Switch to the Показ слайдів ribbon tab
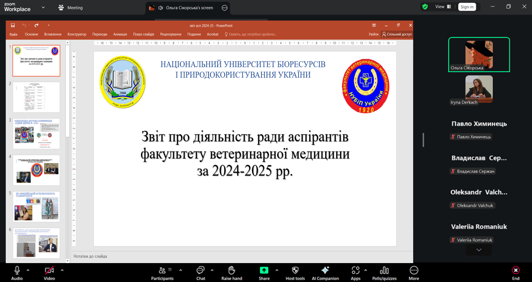This screenshot has height=282, width=532. coord(143,35)
